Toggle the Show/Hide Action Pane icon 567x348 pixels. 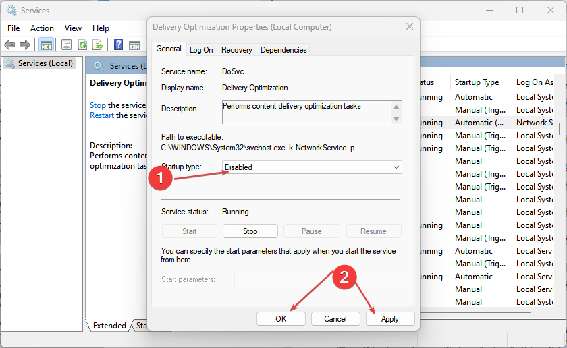coord(134,45)
